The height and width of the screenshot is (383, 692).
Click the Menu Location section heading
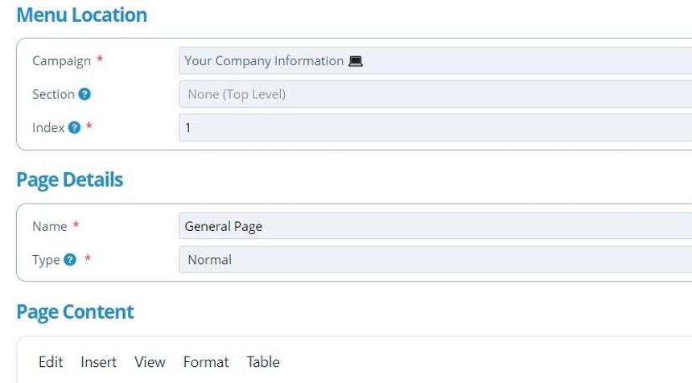tap(81, 14)
